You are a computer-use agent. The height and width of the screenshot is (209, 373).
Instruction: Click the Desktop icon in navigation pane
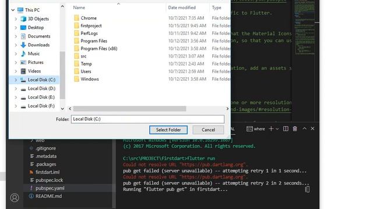(23, 27)
